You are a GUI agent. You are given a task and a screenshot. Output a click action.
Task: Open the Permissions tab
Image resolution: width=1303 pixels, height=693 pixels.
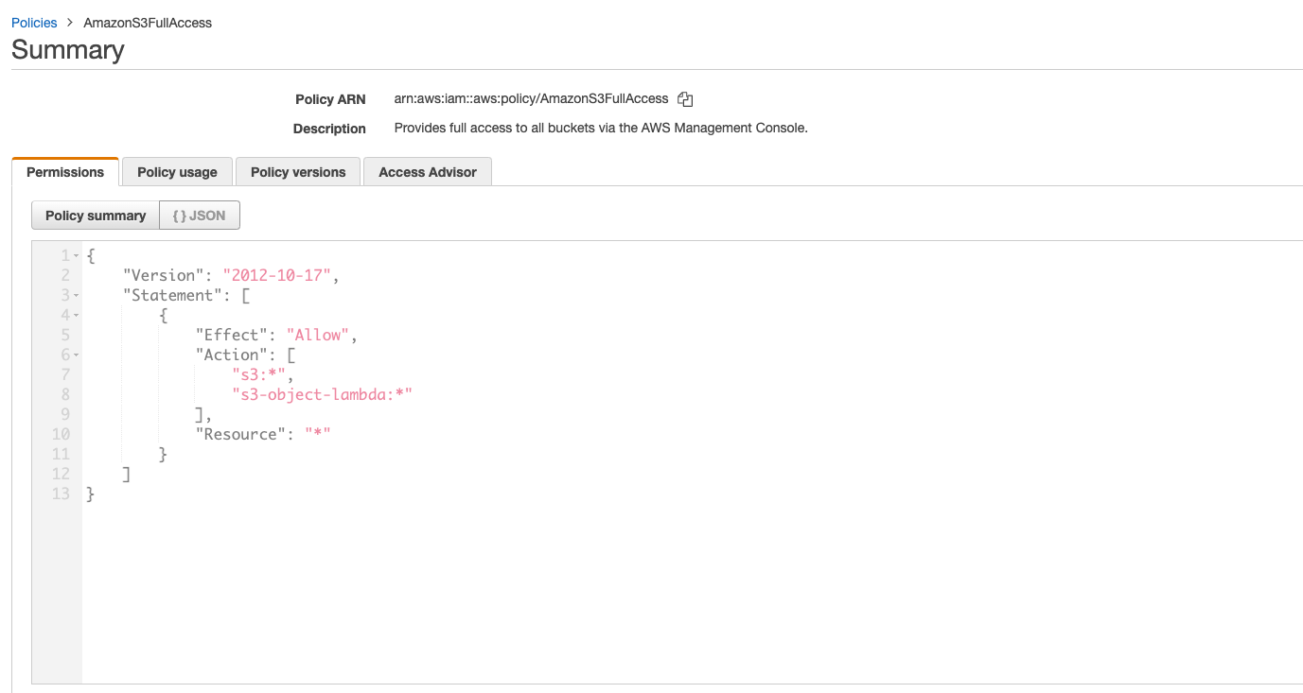(65, 172)
